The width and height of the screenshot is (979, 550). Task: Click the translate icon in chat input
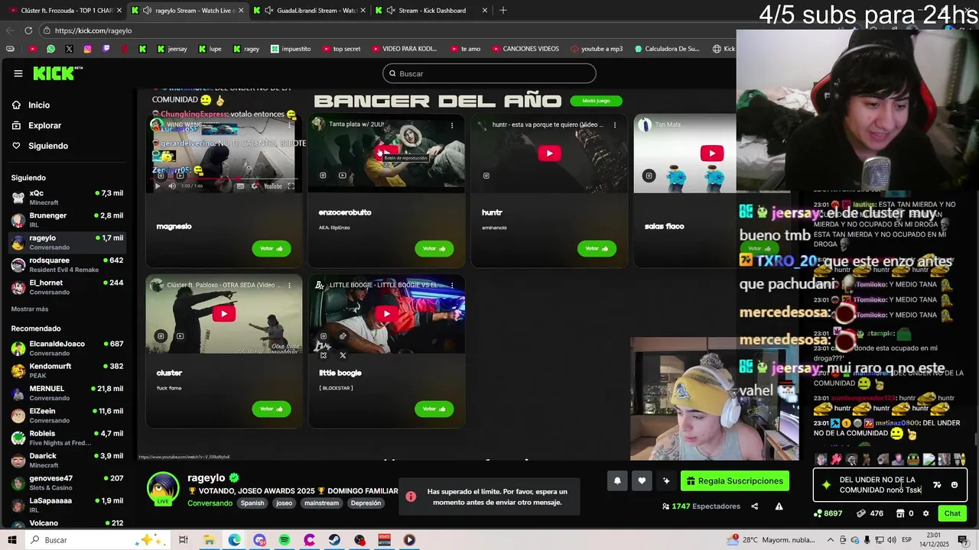[x=937, y=485]
